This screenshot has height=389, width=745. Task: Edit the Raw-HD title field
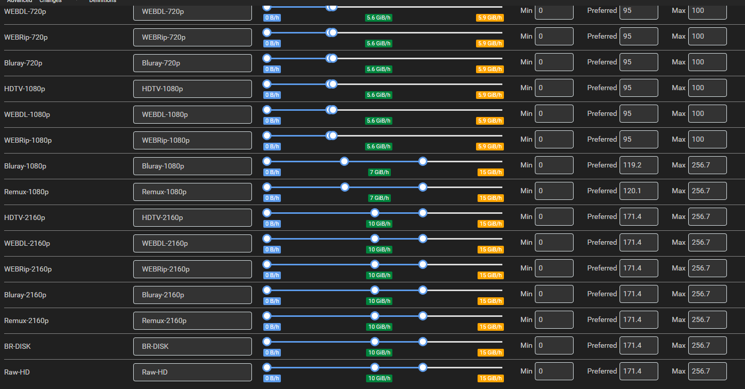[x=193, y=372]
